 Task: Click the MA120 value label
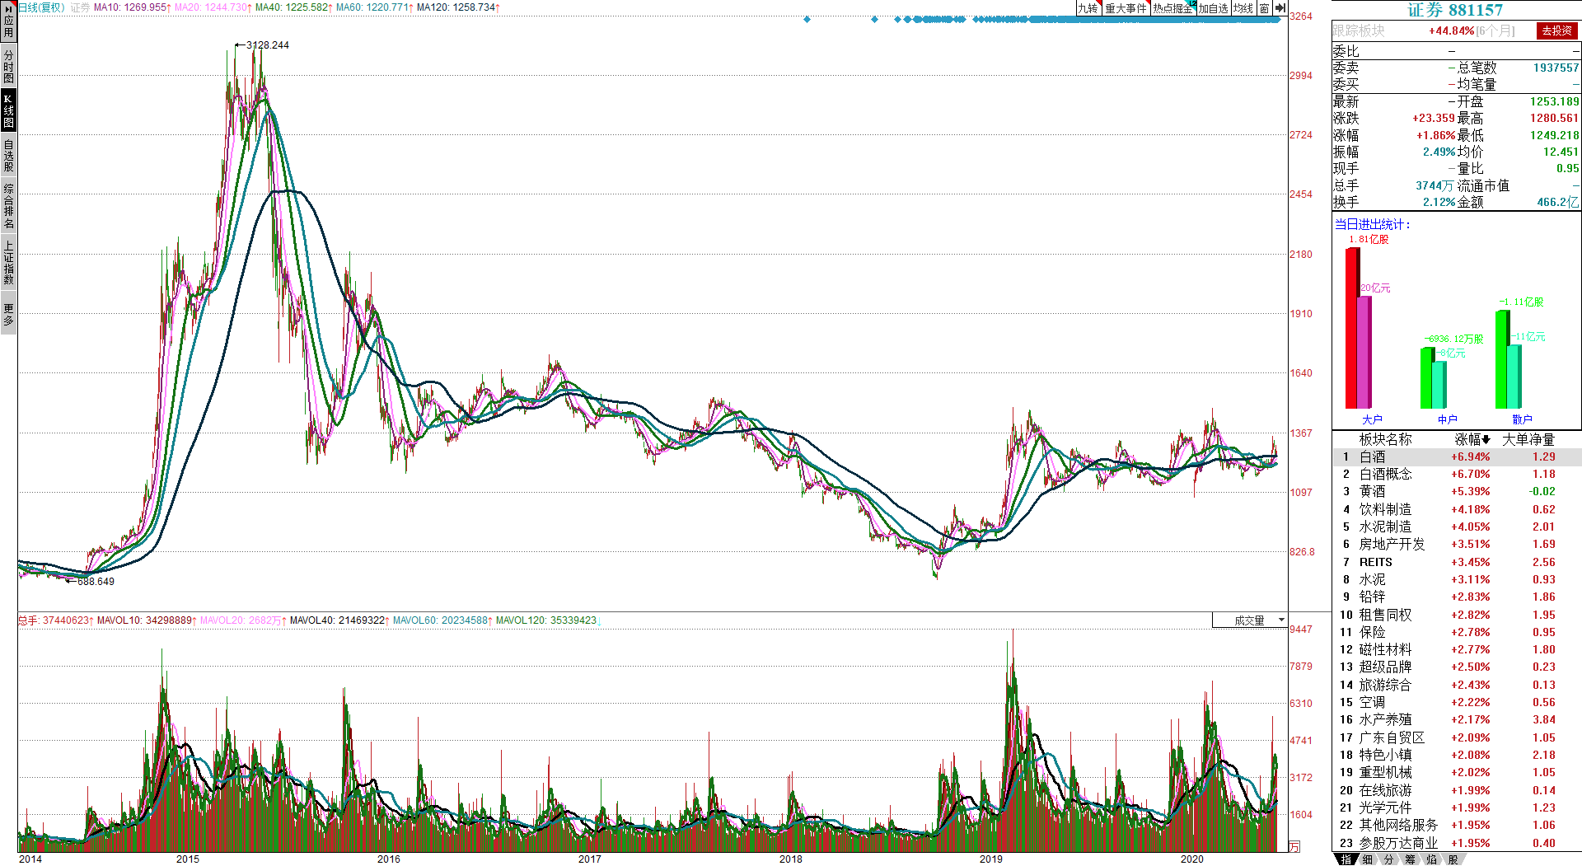pos(458,7)
